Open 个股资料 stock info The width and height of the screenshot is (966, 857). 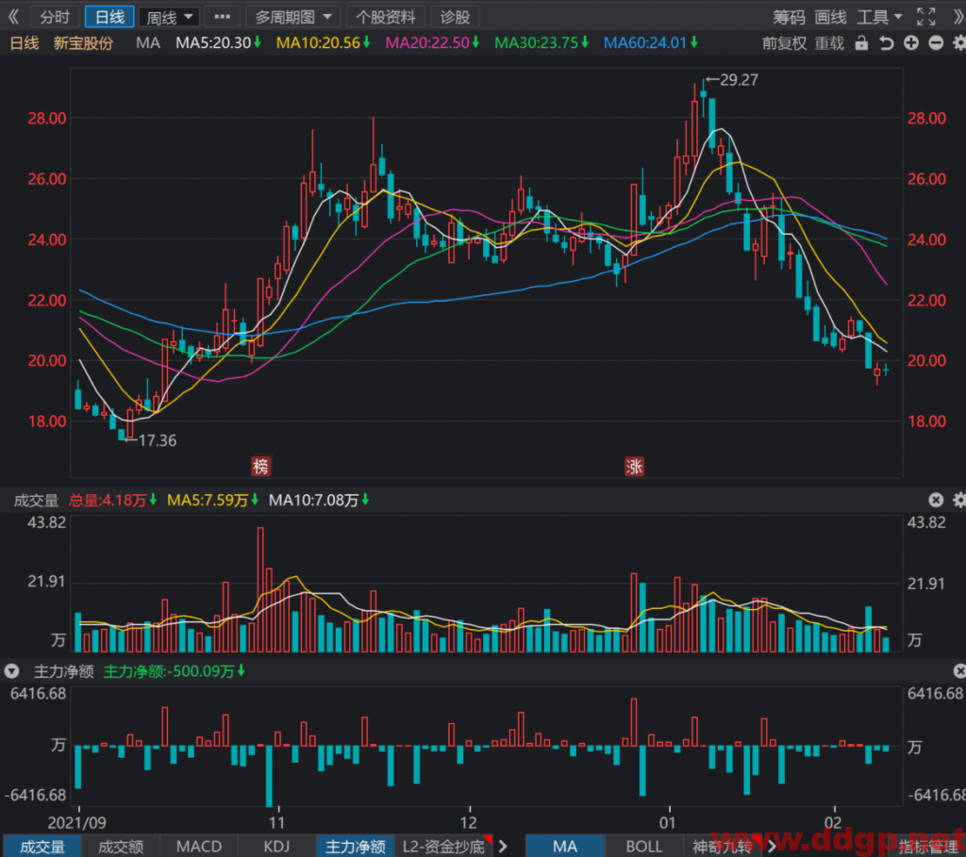tap(386, 17)
